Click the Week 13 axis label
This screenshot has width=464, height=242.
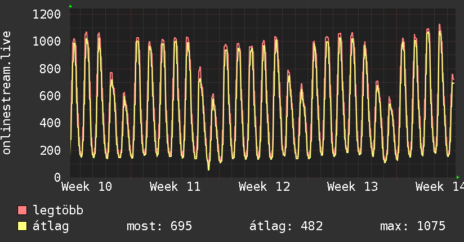click(353, 186)
